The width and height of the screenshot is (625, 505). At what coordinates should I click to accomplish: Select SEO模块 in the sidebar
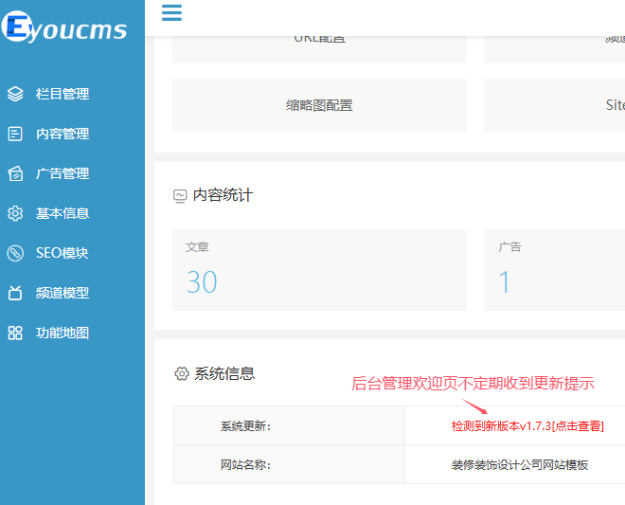point(62,253)
